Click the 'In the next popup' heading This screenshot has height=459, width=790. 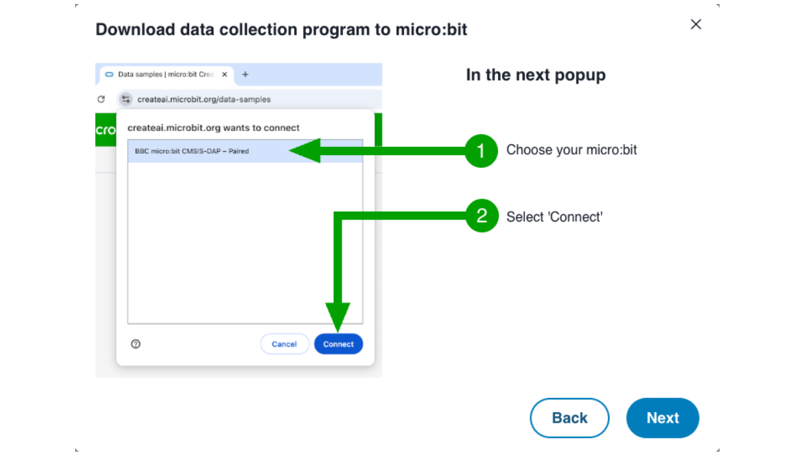point(536,75)
